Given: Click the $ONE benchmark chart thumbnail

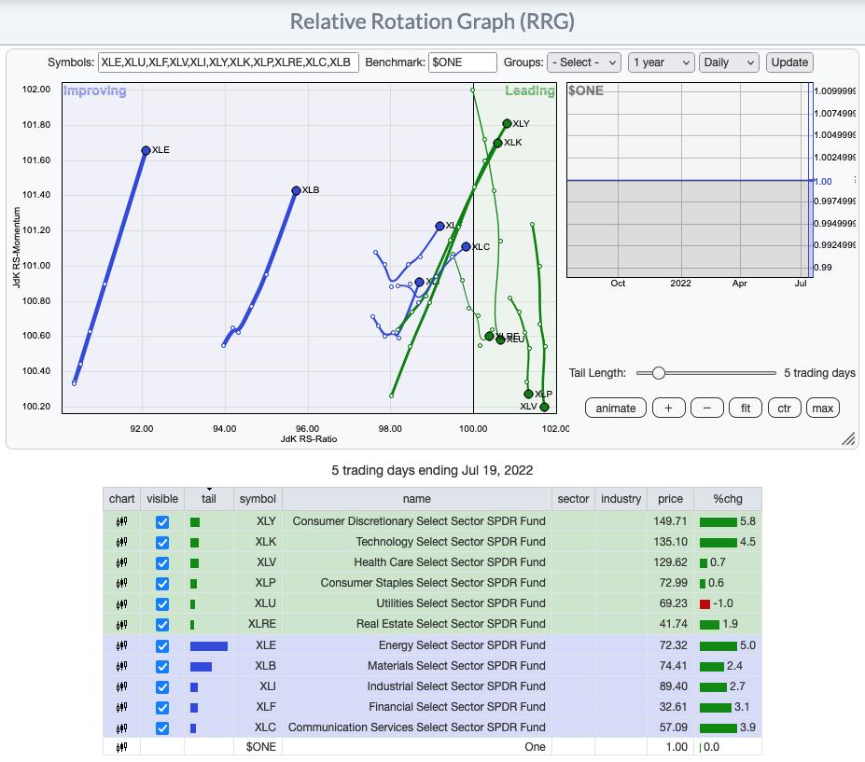Looking at the screenshot, I should pos(691,180).
